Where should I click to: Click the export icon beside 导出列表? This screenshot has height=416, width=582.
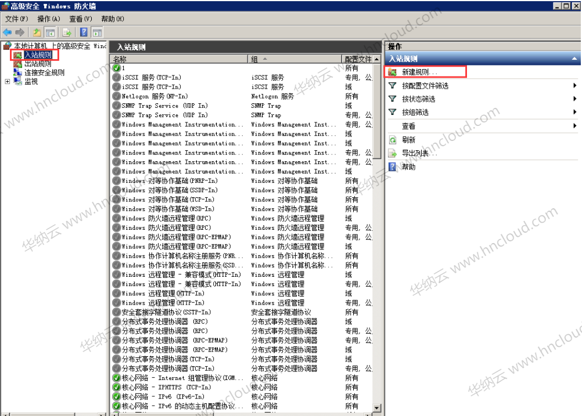392,153
